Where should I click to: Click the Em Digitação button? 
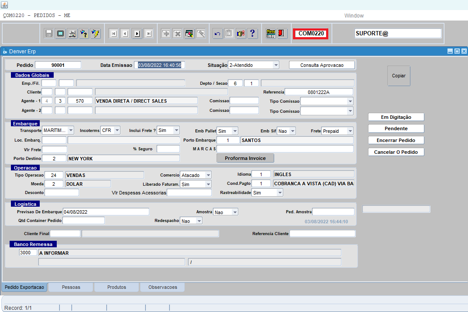396,117
